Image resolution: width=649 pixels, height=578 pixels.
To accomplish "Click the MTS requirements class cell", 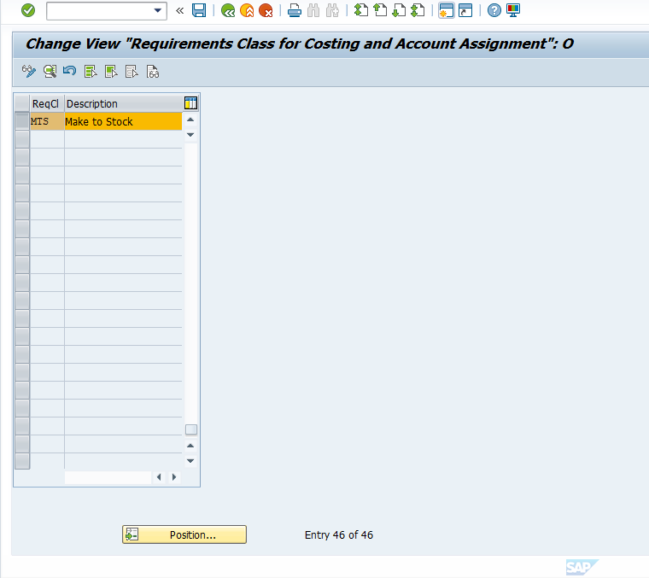I will tap(47, 121).
